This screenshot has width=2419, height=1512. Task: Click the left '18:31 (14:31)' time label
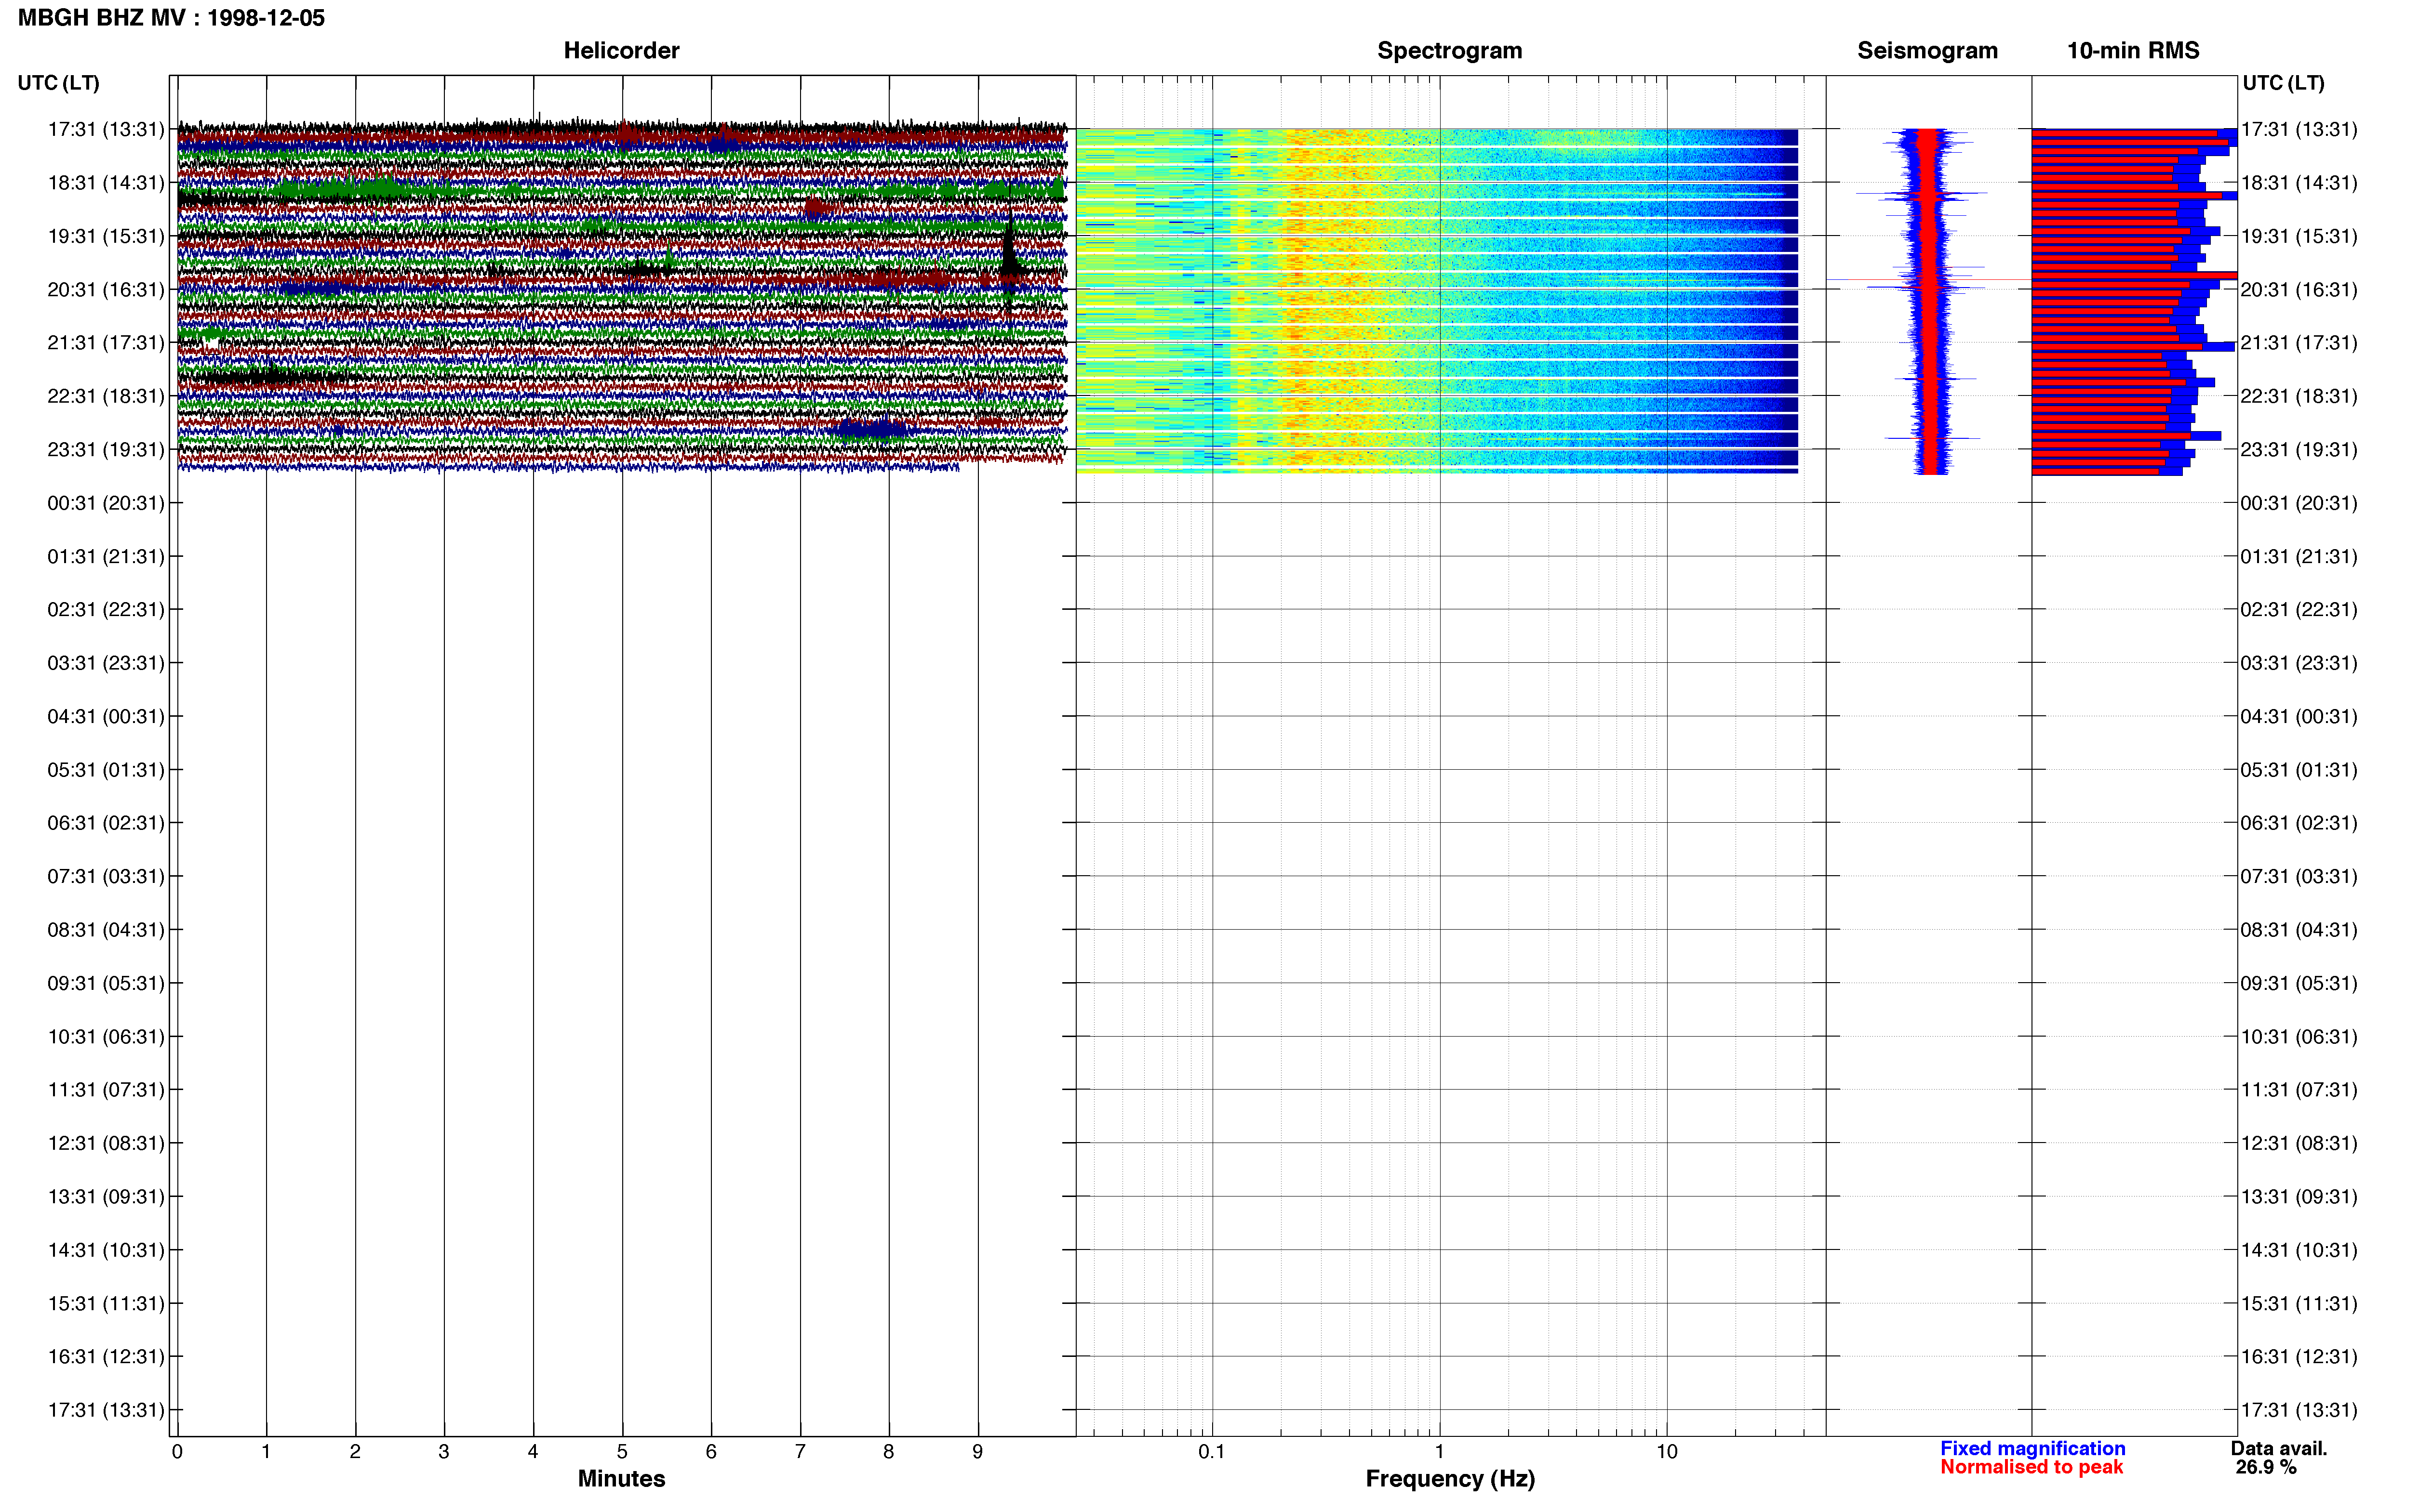coord(106,183)
